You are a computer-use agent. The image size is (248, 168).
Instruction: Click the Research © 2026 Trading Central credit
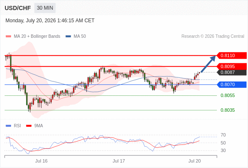tap(213, 37)
